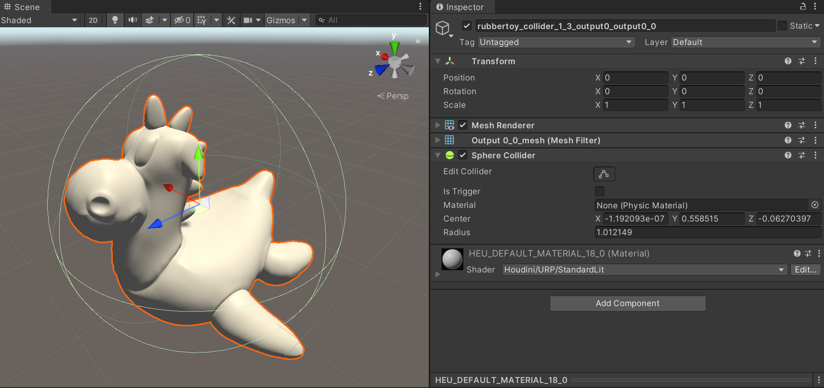This screenshot has width=824, height=388.
Task: Open Sphere Collider options menu
Action: pos(815,155)
